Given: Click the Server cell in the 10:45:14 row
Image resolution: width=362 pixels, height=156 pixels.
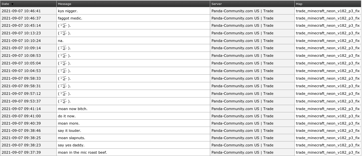Looking at the screenshot, I should click(242, 25).
